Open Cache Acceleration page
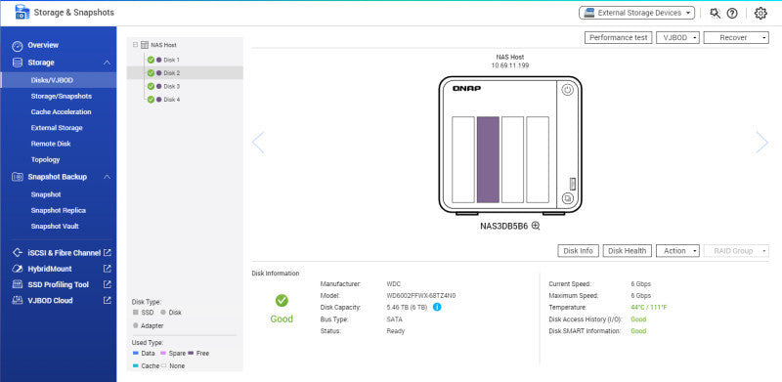This screenshot has width=782, height=382. pos(61,112)
